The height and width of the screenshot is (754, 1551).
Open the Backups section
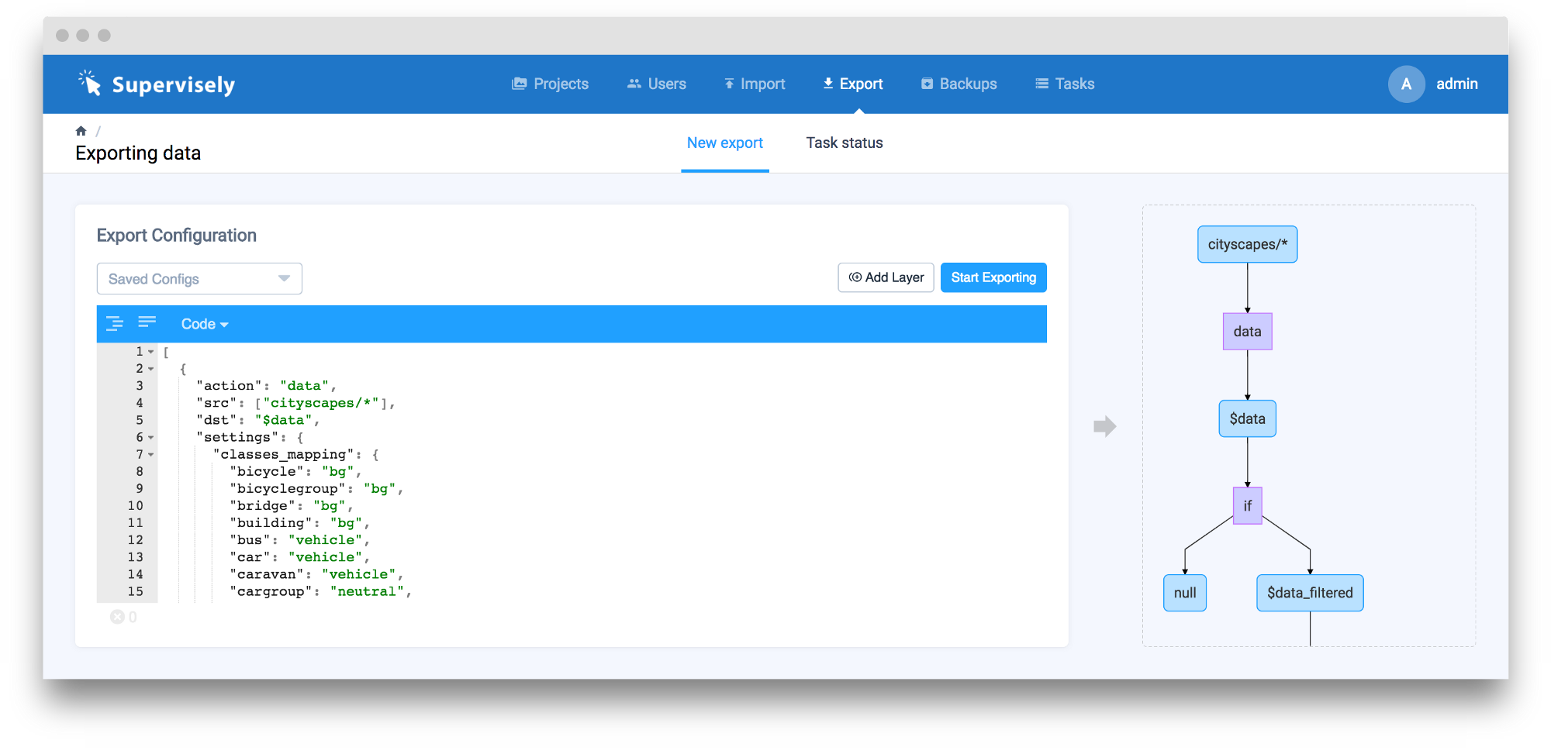point(959,84)
